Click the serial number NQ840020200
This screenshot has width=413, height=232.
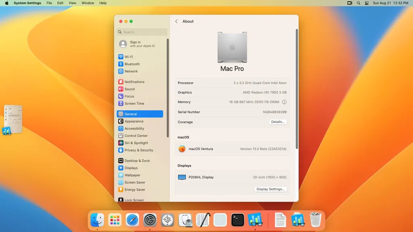[275, 112]
